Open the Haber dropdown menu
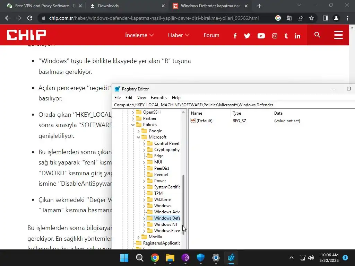The height and width of the screenshot is (266, 355). pos(179,35)
